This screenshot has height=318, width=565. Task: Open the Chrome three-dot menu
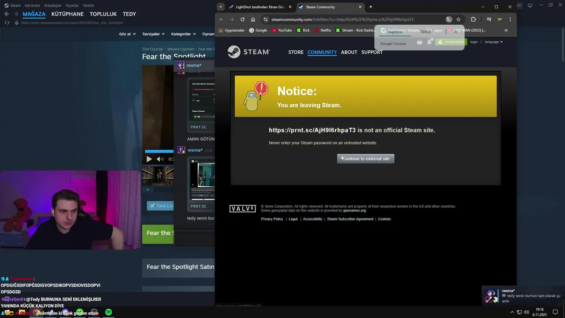[510, 19]
